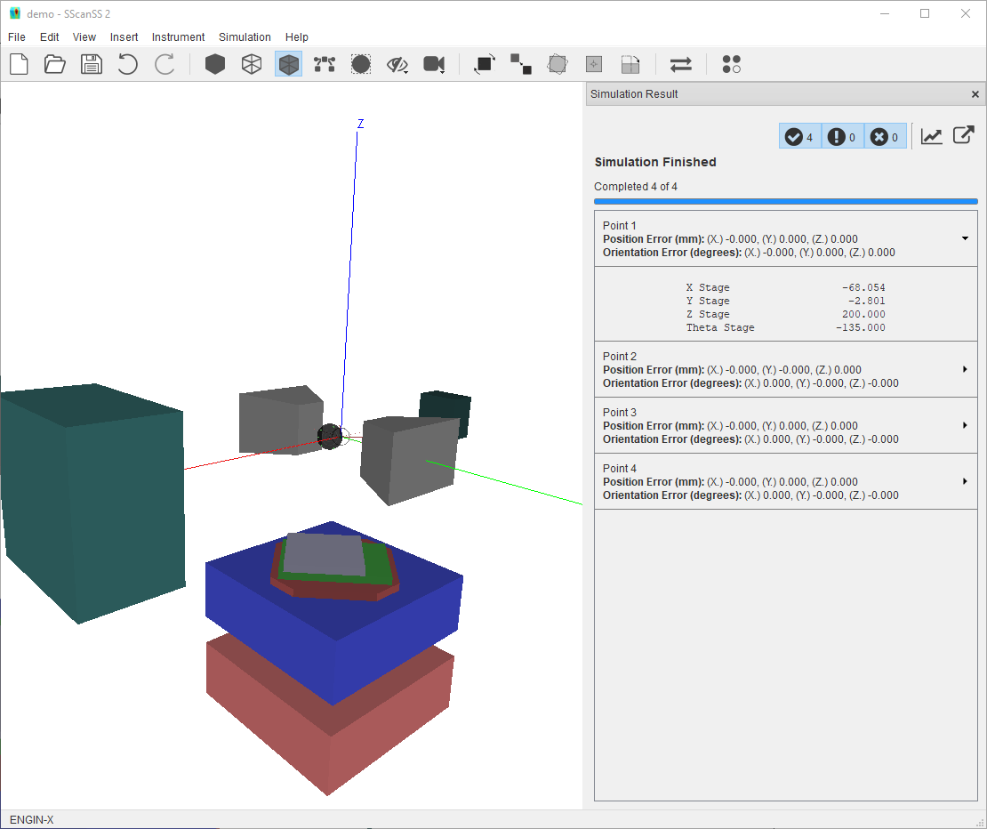987x829 pixels.
Task: Click the ENGIN-X instrument name in status bar
Action: pos(31,819)
